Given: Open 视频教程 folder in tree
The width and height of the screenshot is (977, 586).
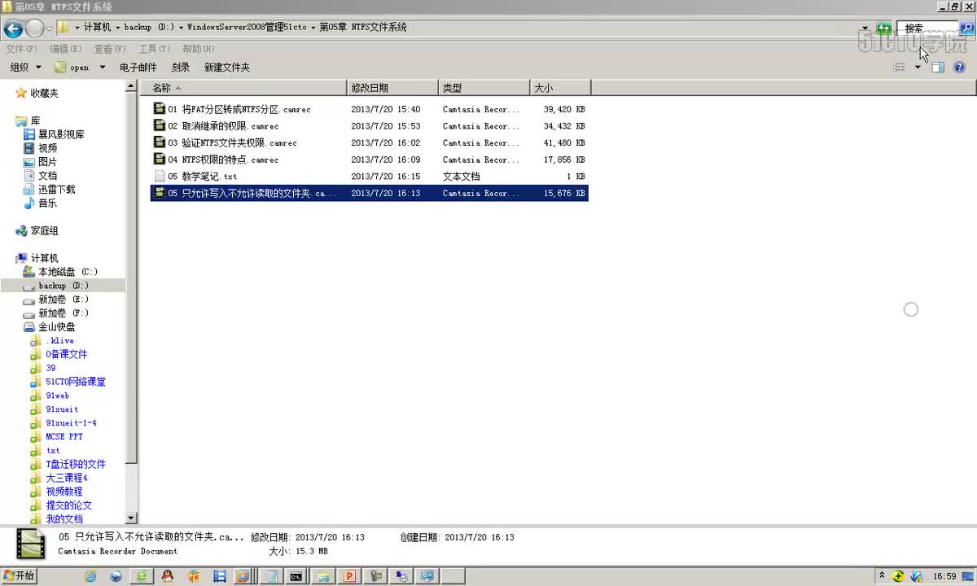Looking at the screenshot, I should tap(64, 492).
